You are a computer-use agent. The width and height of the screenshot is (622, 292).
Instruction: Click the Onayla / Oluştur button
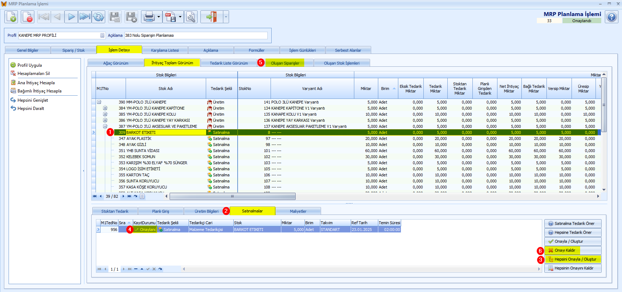point(573,241)
